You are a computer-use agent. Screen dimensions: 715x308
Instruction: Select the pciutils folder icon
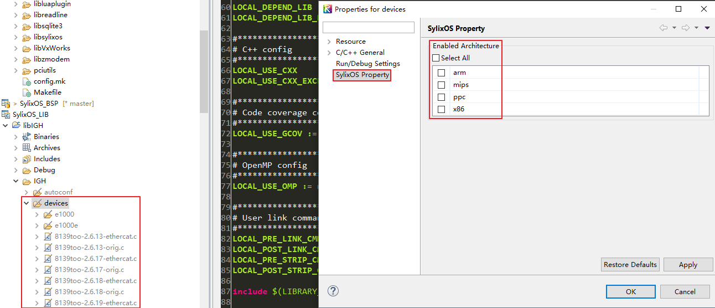[27, 70]
